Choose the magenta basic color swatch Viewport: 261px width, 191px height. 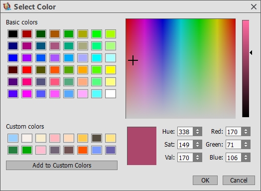[x=27, y=94]
